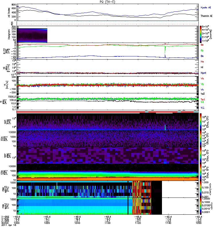Click the green flux spike in SST ions panel
The width and height of the screenshot is (215, 229).
[x=165, y=127]
